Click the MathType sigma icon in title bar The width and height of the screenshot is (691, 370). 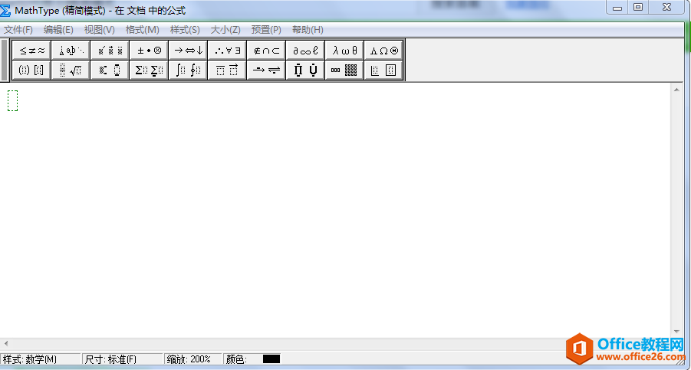(5, 11)
